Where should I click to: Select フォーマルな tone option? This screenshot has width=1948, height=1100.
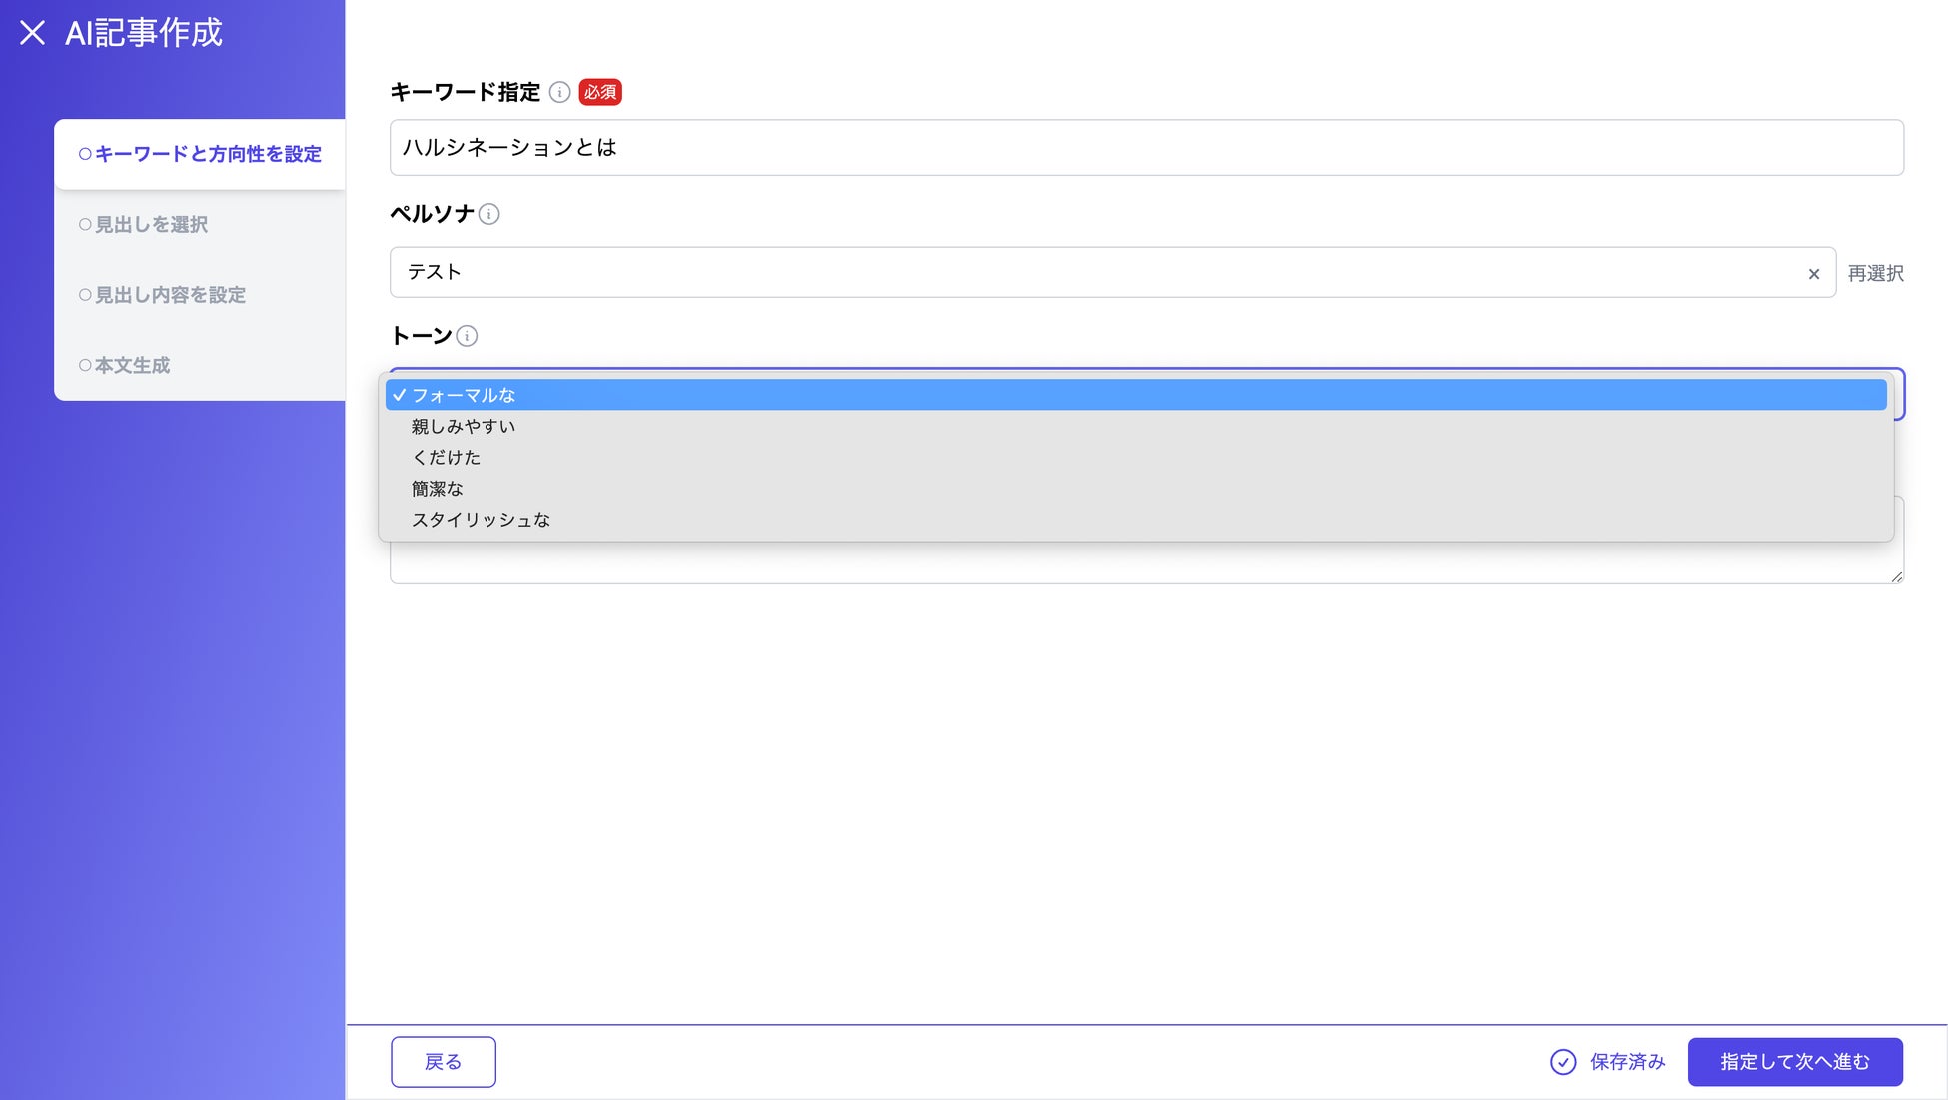click(464, 395)
